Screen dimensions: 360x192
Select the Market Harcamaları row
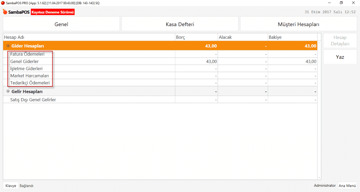point(30,76)
